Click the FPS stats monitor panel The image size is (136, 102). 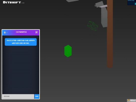pos(131,3)
